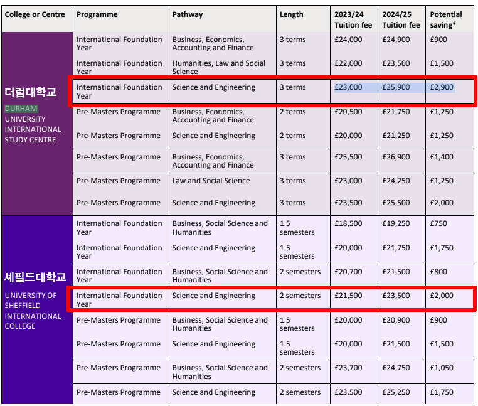Screen dimensions: 478x406
Task: Click £900 saving in £24,000 row
Action: pos(438,40)
